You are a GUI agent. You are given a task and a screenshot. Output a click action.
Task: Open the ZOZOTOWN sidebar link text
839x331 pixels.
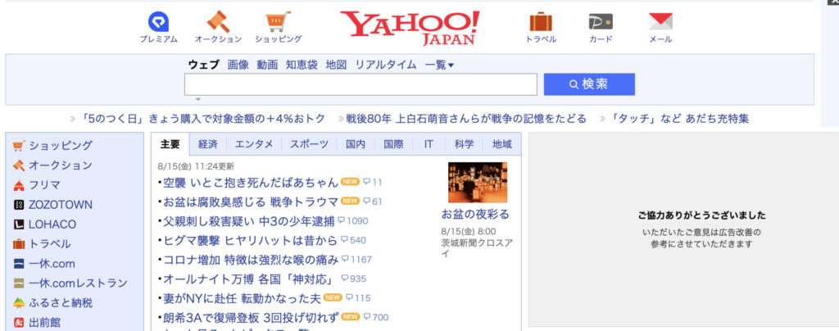tap(61, 205)
